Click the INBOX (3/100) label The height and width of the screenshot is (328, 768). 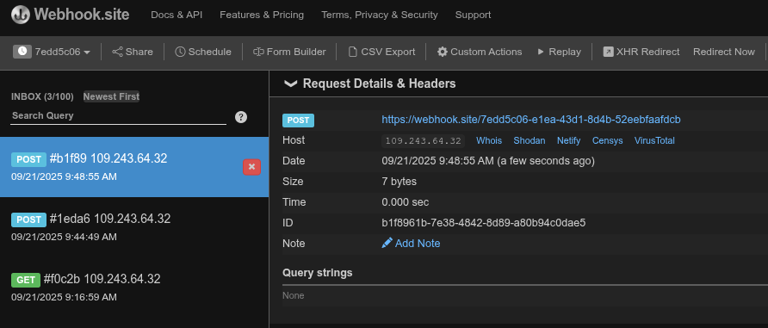pyautogui.click(x=42, y=97)
